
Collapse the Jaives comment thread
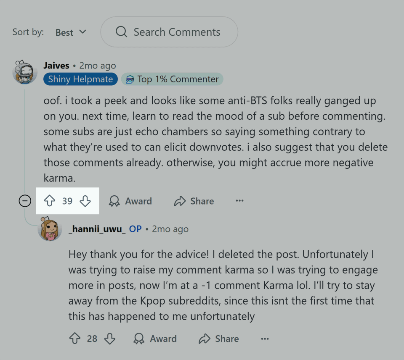[x=25, y=201]
